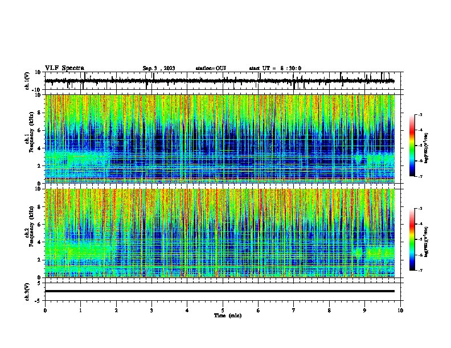Click time axis tick label "7"
Viewport: 451px width, 348px height.
[x=294, y=310]
